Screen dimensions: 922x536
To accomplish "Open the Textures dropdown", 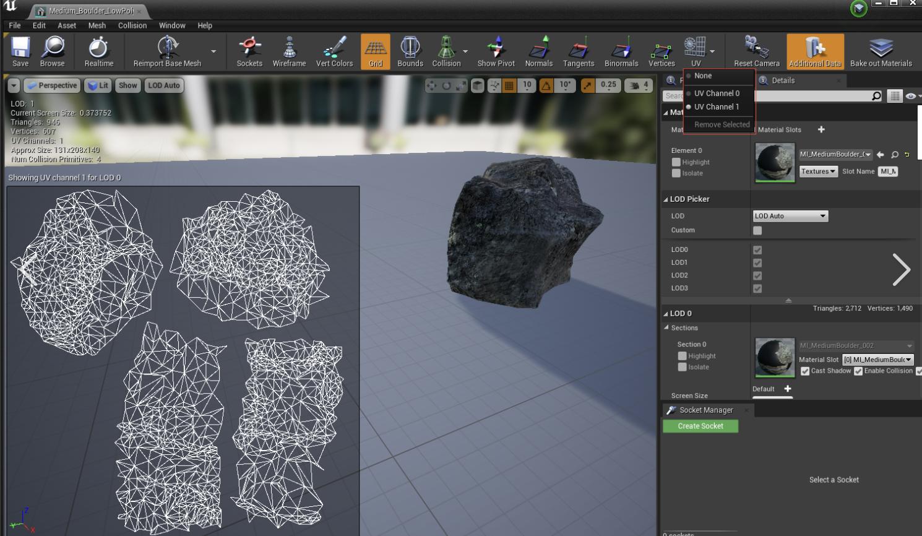I will pos(818,171).
